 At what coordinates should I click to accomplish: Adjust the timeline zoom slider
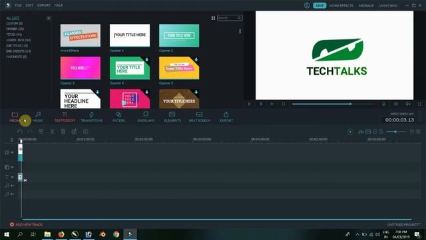[396, 132]
